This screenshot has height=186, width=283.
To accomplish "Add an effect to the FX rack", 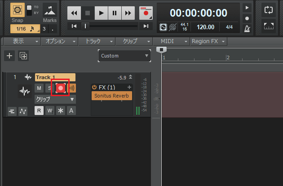I will click(x=129, y=87).
